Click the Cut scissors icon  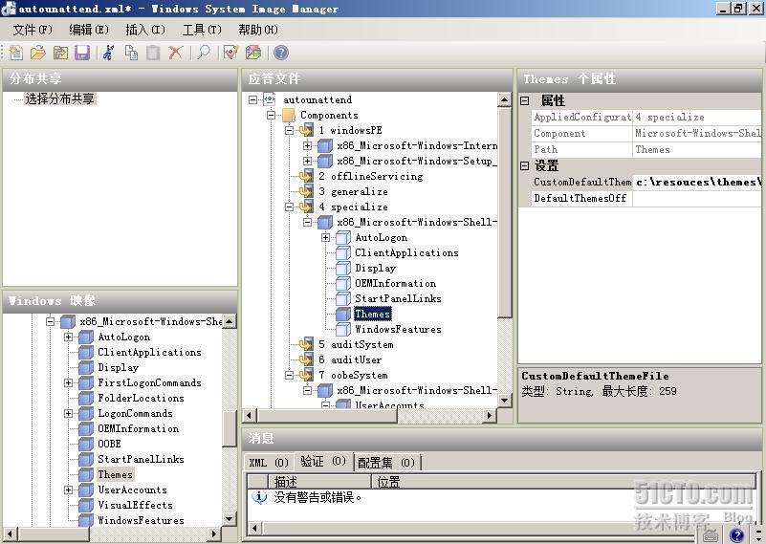[108, 53]
